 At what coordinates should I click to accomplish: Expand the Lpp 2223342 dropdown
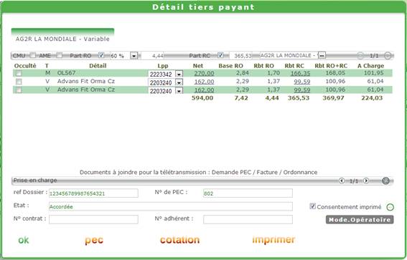(x=179, y=74)
